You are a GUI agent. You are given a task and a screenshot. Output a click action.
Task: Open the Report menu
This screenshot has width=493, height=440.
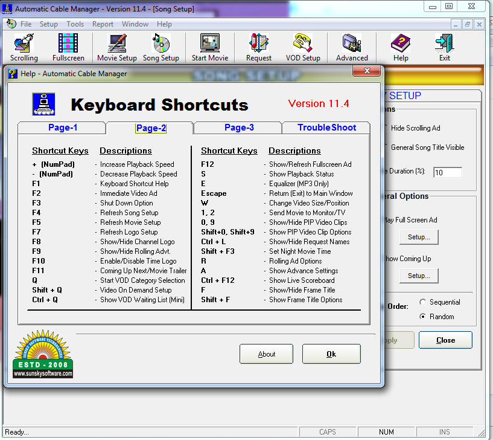point(103,24)
